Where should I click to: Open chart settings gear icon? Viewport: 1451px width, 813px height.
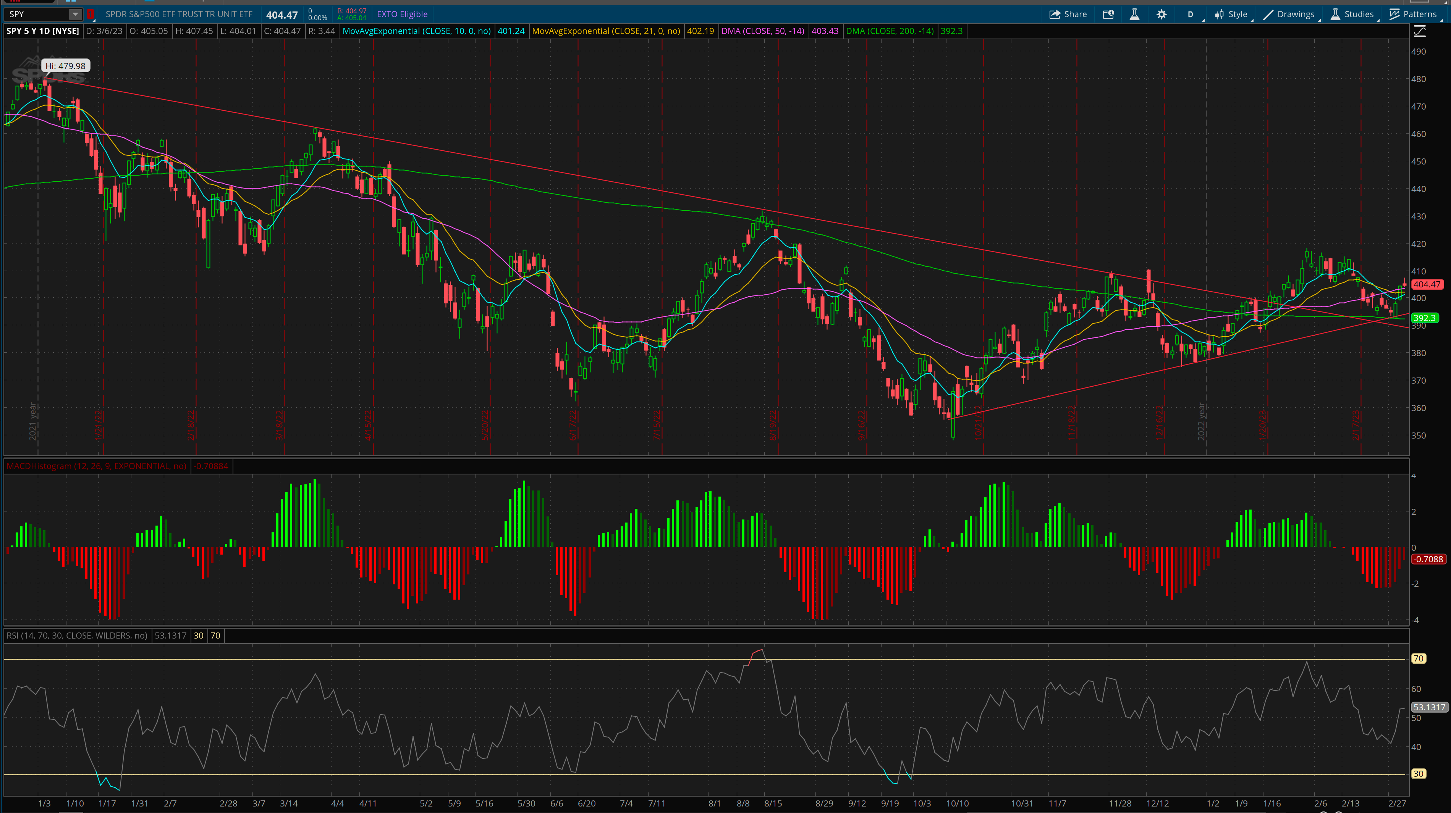tap(1161, 14)
